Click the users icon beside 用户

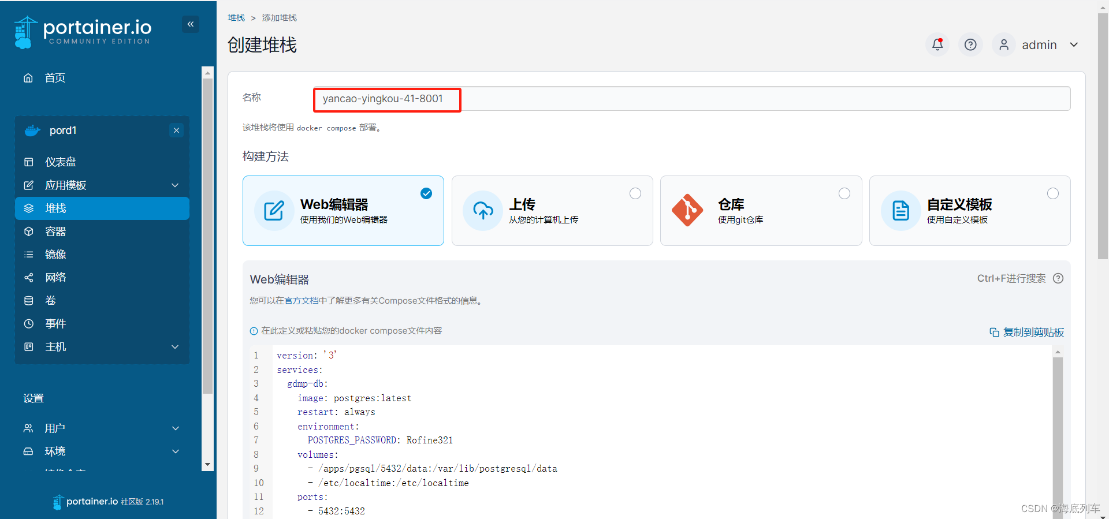28,428
